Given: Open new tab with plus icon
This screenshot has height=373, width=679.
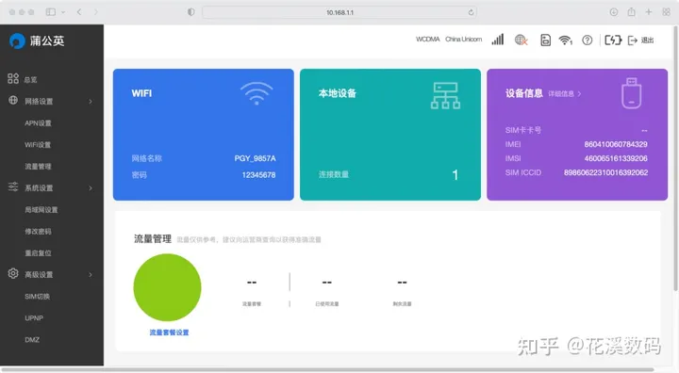Looking at the screenshot, I should click(x=649, y=12).
